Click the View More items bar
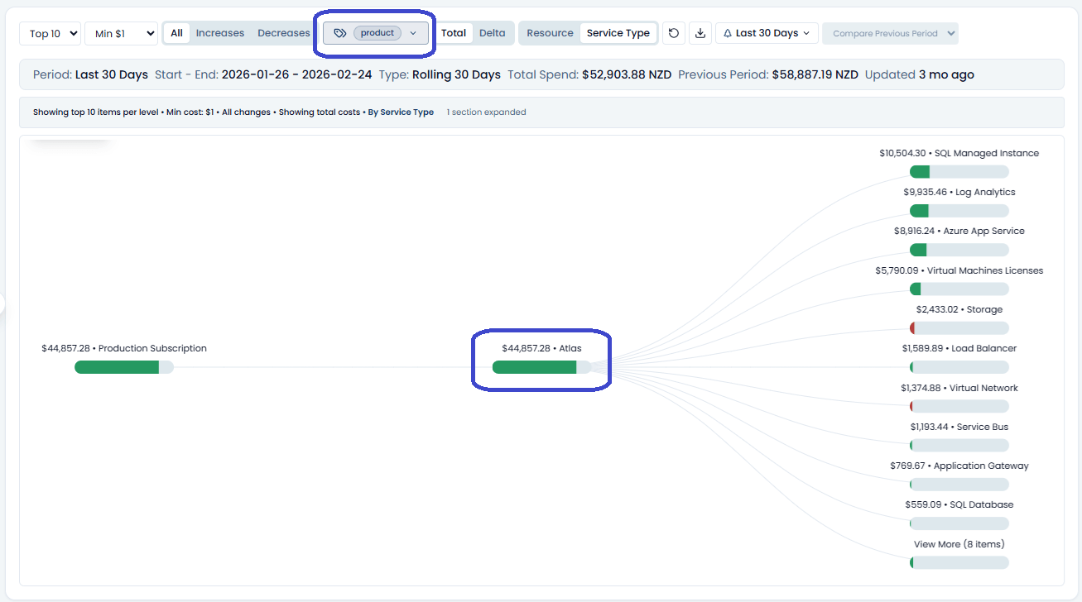 [959, 562]
